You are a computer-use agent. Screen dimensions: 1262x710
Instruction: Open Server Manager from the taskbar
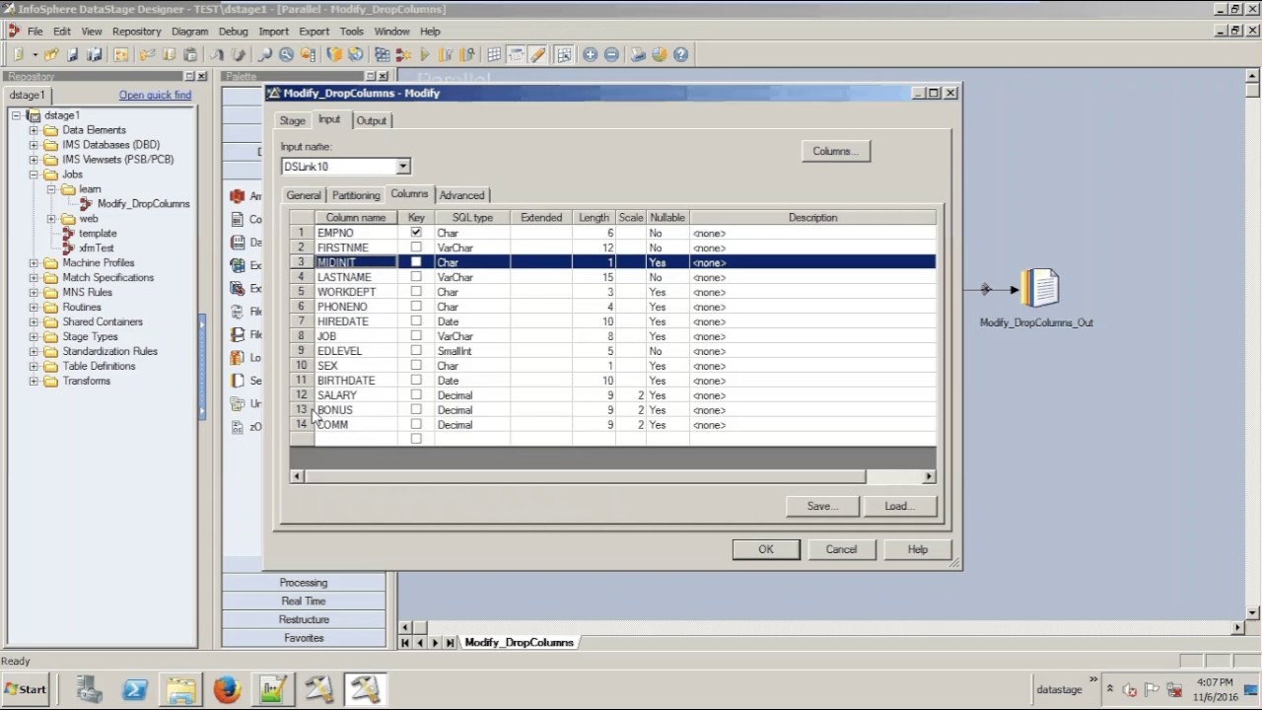click(89, 689)
